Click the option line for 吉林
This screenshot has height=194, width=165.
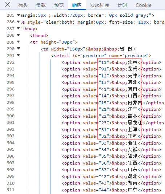(112, 116)
